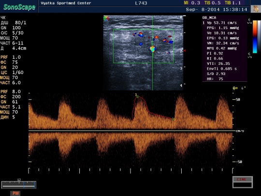
Task: Click the cine loop position slider
Action: coord(19,185)
